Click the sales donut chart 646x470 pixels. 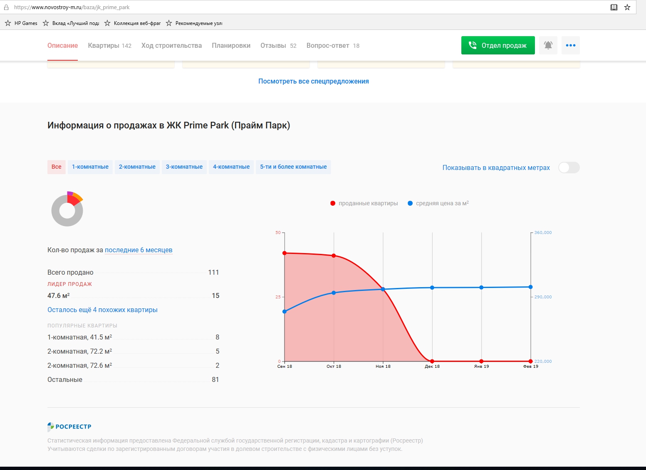[67, 209]
